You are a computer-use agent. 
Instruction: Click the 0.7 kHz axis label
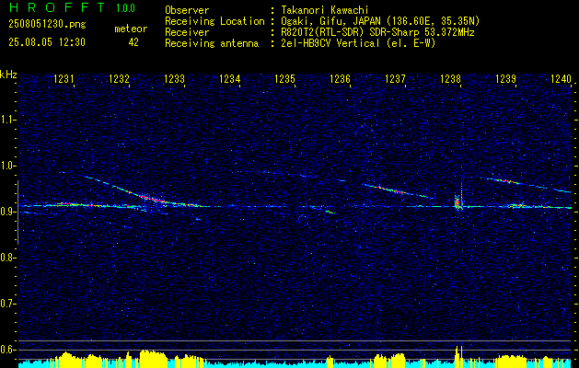click(x=8, y=304)
